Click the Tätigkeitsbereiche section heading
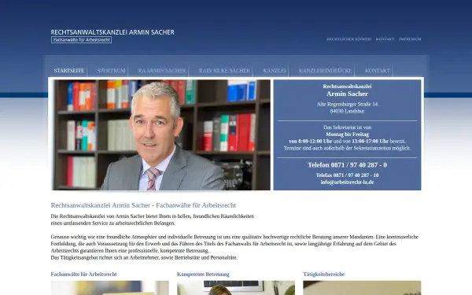The image size is (472, 295). tap(323, 275)
